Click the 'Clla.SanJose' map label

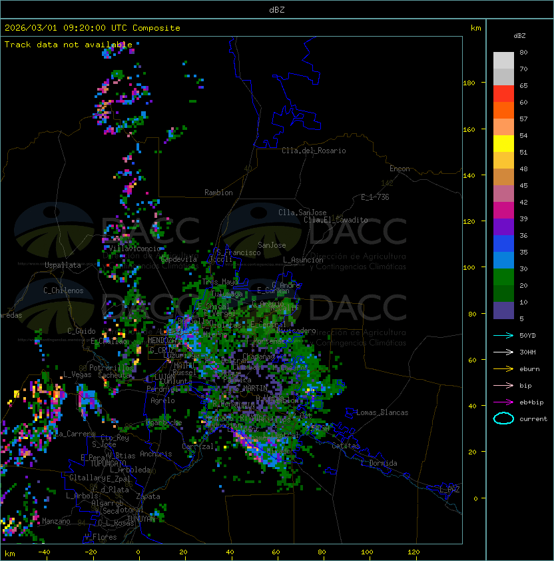(x=302, y=213)
